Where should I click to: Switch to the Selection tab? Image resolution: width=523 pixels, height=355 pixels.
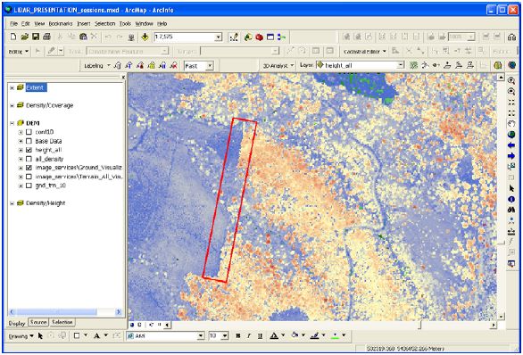coord(62,322)
